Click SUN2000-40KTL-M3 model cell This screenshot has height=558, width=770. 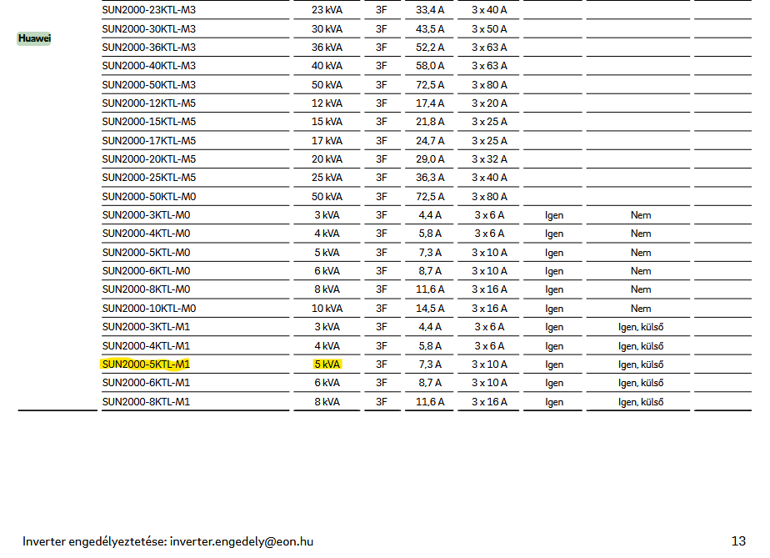point(149,65)
